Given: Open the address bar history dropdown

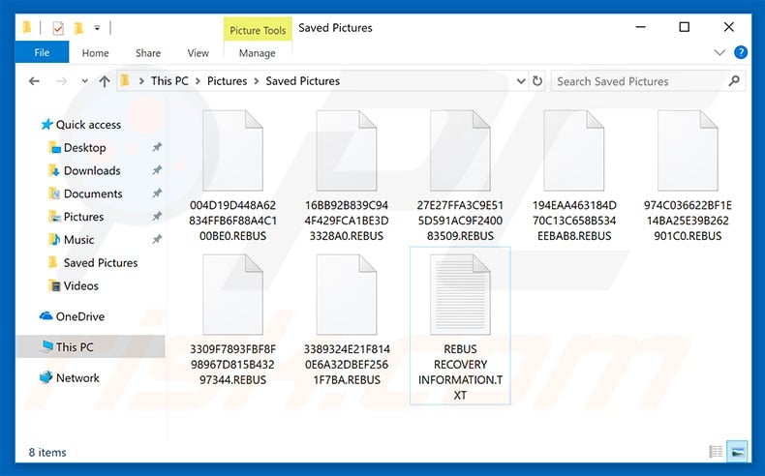Looking at the screenshot, I should click(x=521, y=81).
